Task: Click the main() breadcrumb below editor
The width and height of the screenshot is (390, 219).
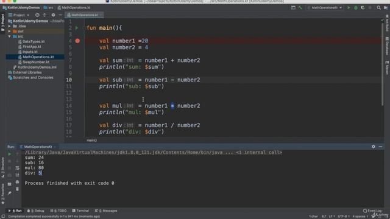Action: pos(92,141)
